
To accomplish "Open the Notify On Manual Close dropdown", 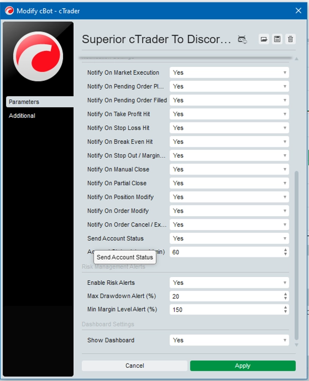I will click(229, 169).
